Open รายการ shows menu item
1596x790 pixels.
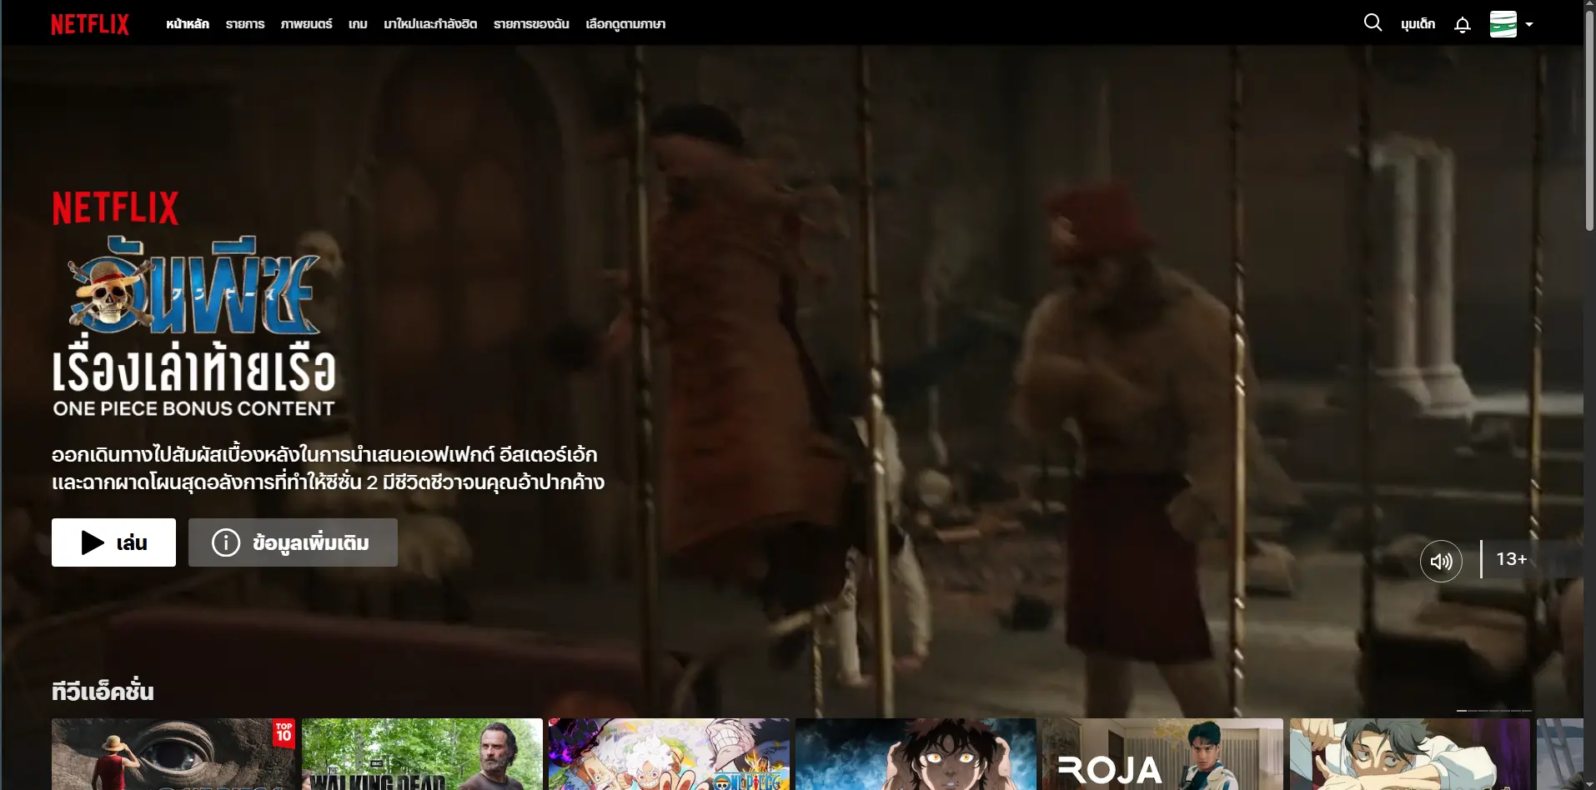pos(245,24)
